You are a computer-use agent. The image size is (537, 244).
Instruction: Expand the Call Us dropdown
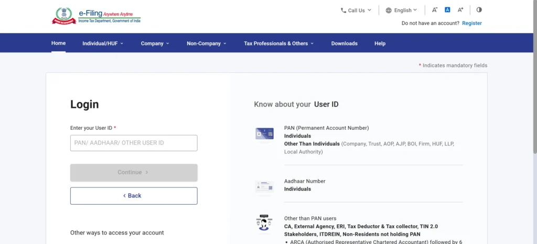point(356,10)
